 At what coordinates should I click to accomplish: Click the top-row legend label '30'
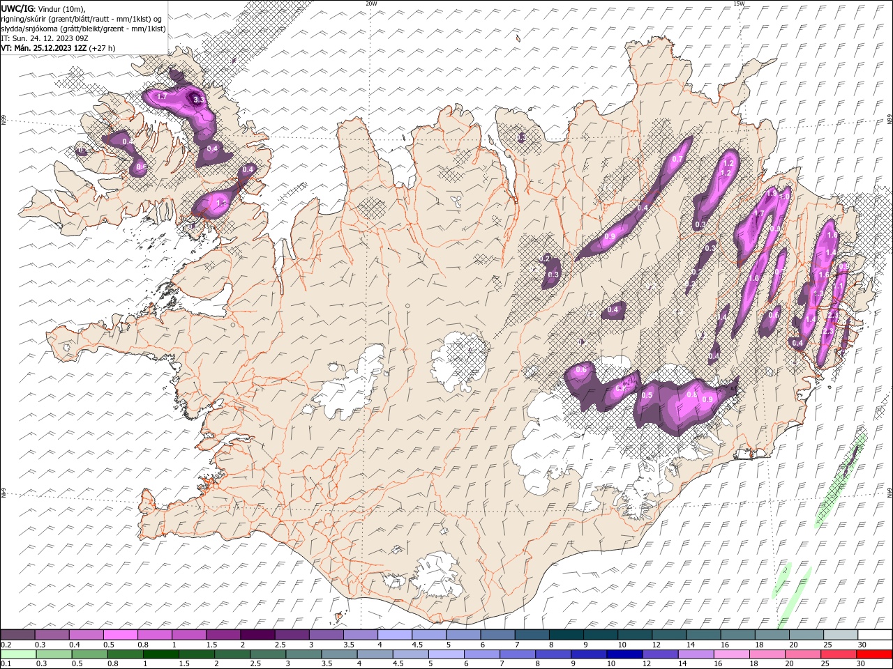point(862,645)
